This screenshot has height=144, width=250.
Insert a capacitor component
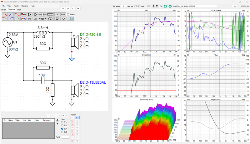click(42, 14)
